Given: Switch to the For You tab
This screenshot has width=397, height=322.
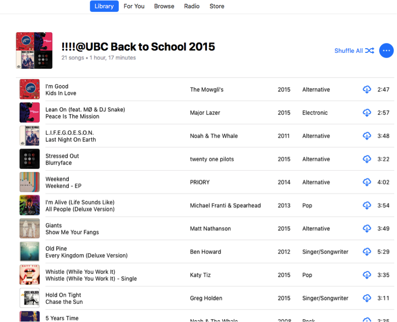Looking at the screenshot, I should (134, 6).
